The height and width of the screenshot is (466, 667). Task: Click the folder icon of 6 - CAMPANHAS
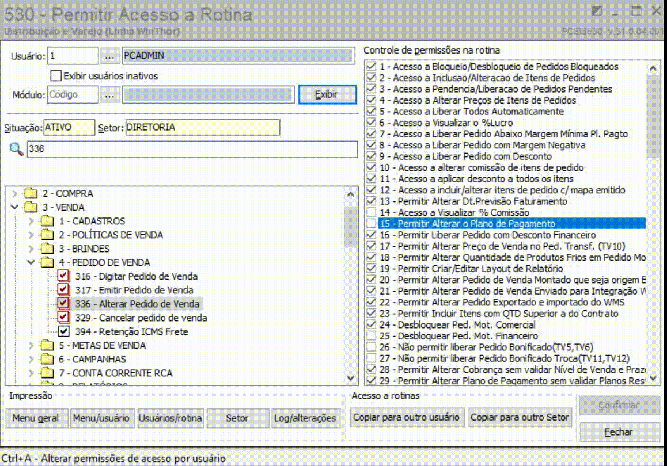point(47,360)
